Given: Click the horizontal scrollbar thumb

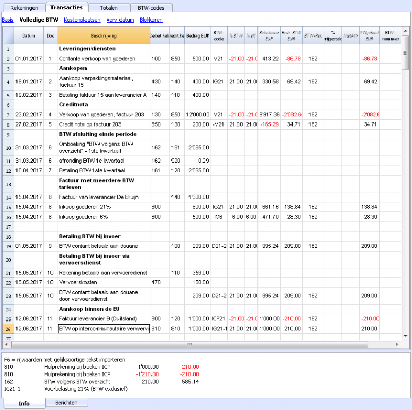Looking at the screenshot, I should point(190,344).
